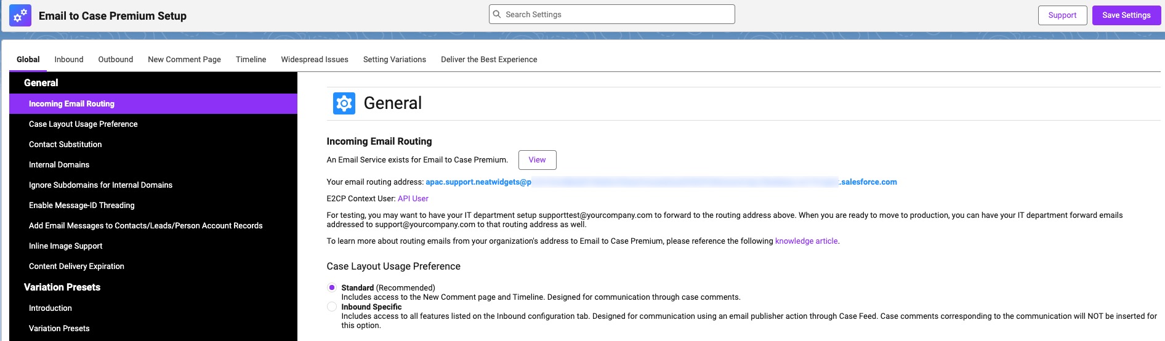Viewport: 1165px width, 341px height.
Task: Open the Timeline tab
Action: click(251, 60)
